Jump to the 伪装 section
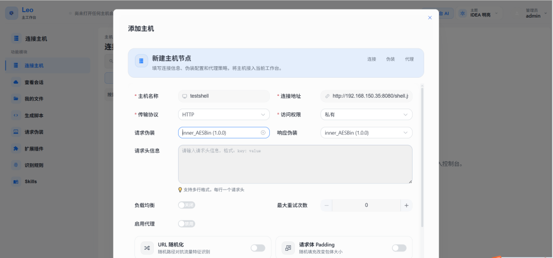553x258 pixels. (390, 59)
